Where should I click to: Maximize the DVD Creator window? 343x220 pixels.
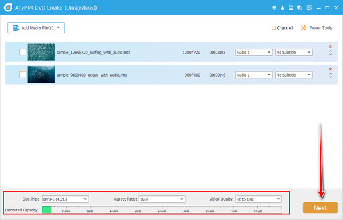click(x=327, y=7)
